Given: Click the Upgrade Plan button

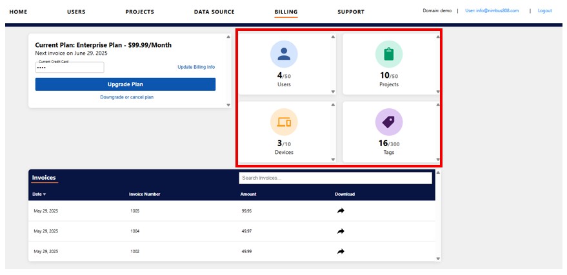Looking at the screenshot, I should click(x=126, y=84).
